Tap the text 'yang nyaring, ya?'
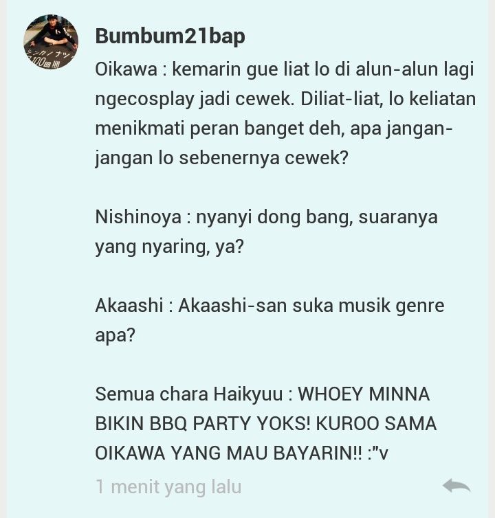Viewport: 495px width, 518px height. [x=169, y=247]
